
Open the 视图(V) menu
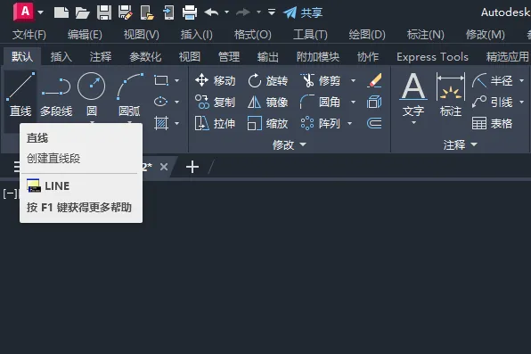[142, 34]
